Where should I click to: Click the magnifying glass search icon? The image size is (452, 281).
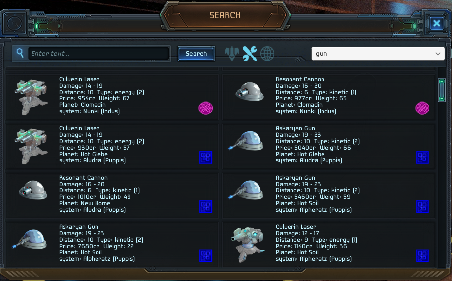pyautogui.click(x=20, y=53)
